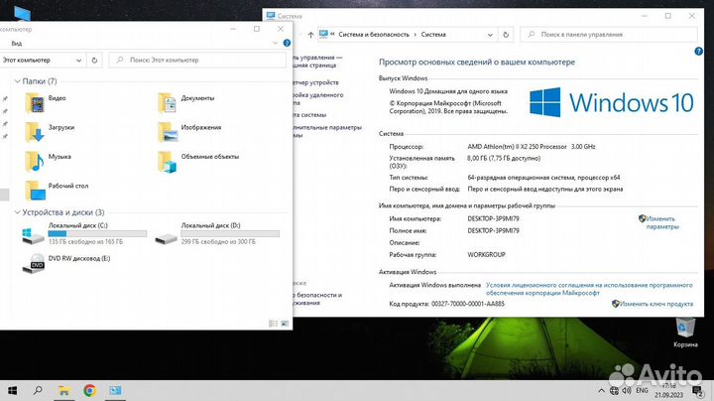Image resolution: width=714 pixels, height=401 pixels.
Task: Open the Документы folder icon
Action: [168, 102]
